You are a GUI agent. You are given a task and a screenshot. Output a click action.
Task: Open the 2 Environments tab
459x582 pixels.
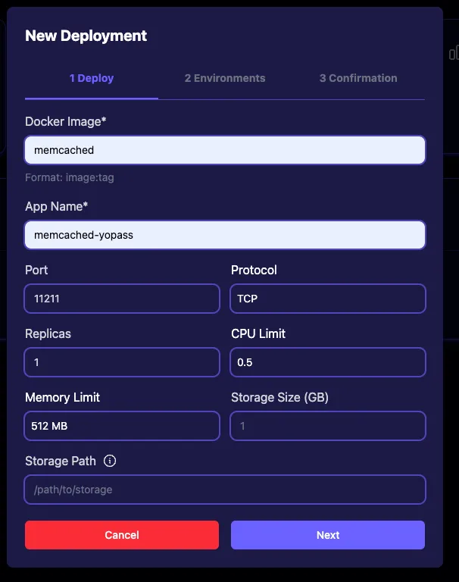pos(225,78)
